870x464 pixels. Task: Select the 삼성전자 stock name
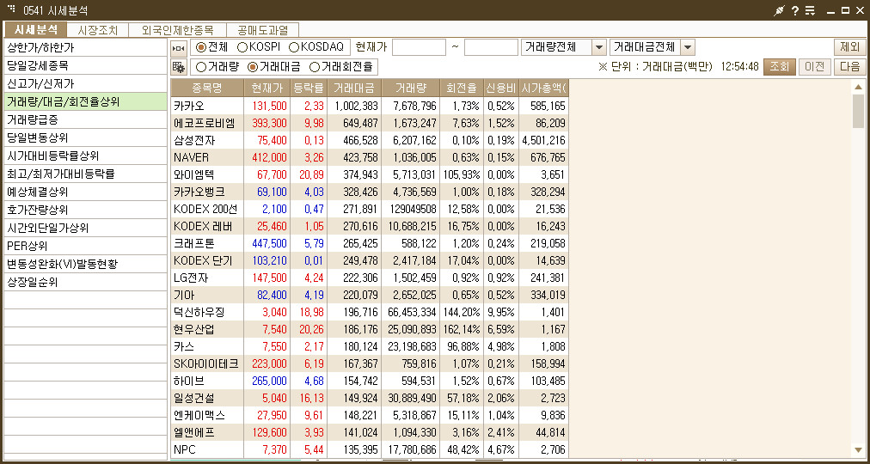193,140
